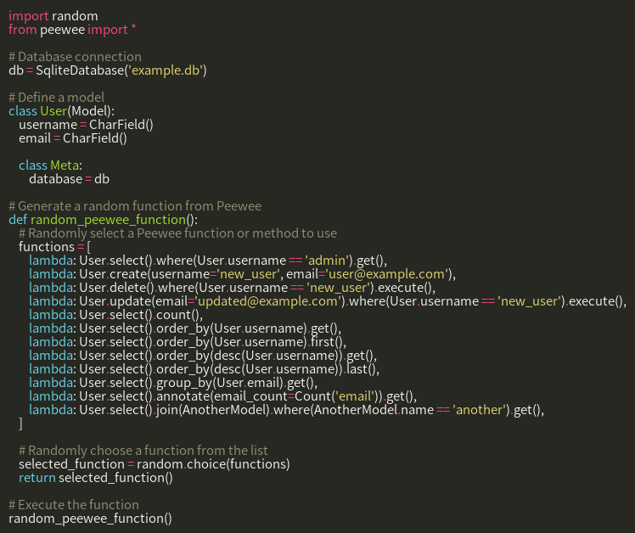Click the order_by(desc(User.username)).get() lambda line
The height and width of the screenshot is (533, 635).
click(203, 356)
